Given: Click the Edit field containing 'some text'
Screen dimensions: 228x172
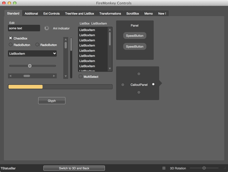Looking at the screenshot, I should (x=24, y=28).
